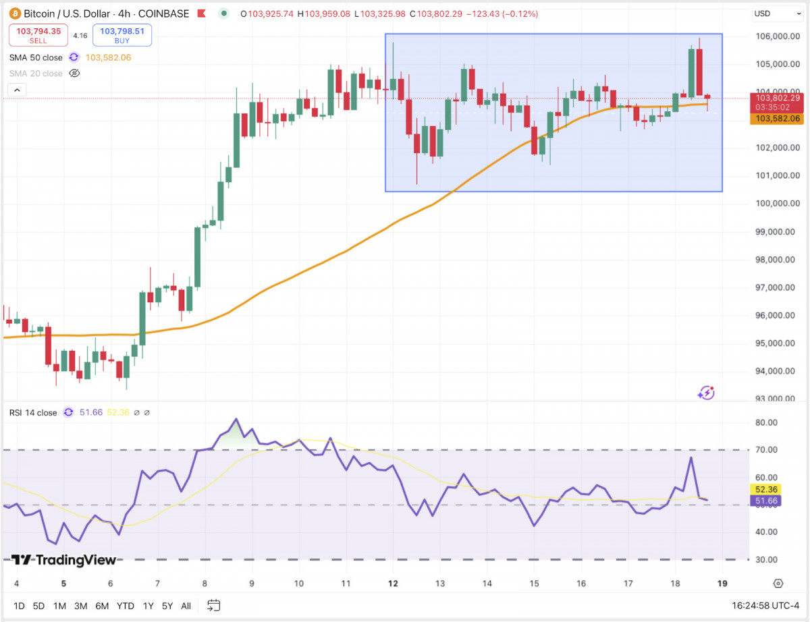The width and height of the screenshot is (810, 622).
Task: Click the bold date 5 on the time axis
Action: [63, 584]
